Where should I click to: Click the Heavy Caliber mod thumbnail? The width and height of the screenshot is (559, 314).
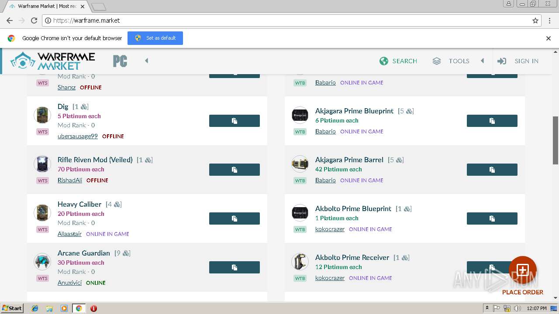[42, 213]
